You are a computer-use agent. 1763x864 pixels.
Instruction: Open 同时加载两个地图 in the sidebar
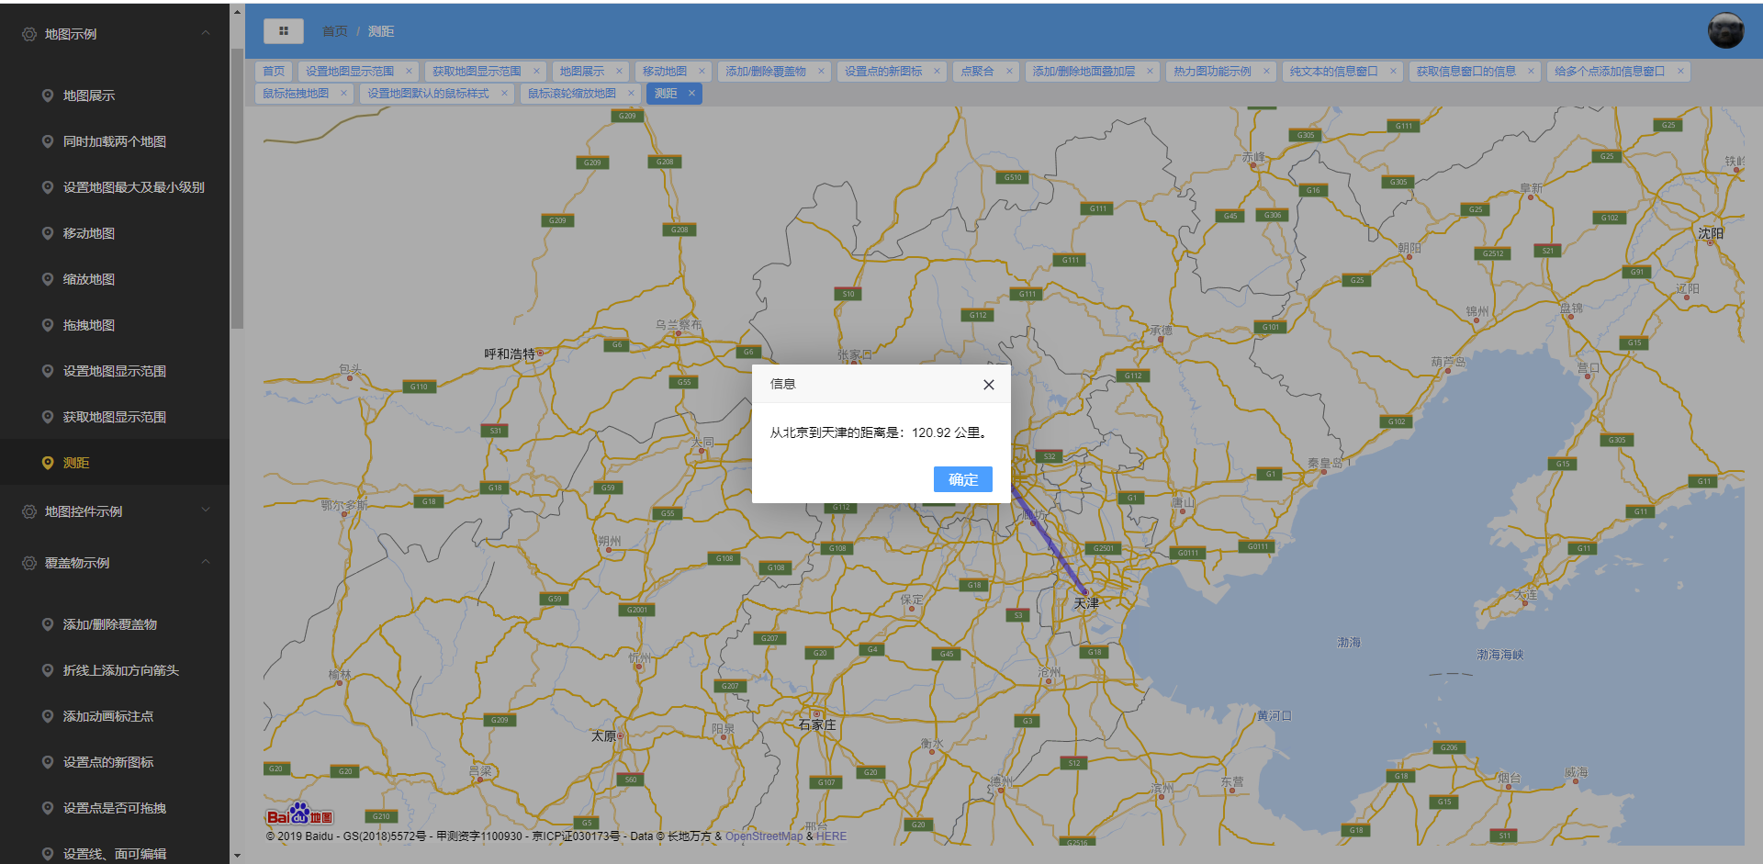(x=115, y=141)
